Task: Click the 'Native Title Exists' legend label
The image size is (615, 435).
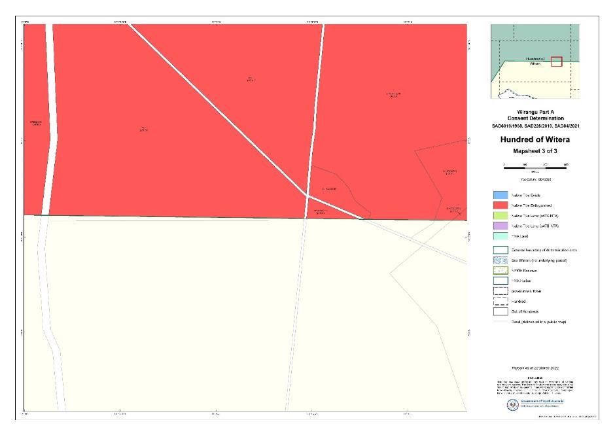Action: (x=525, y=195)
